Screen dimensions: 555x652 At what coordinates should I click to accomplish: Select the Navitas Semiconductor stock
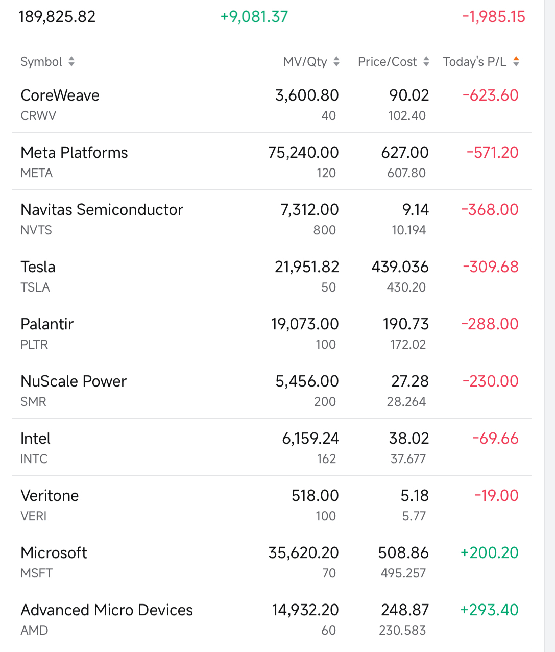pyautogui.click(x=102, y=210)
